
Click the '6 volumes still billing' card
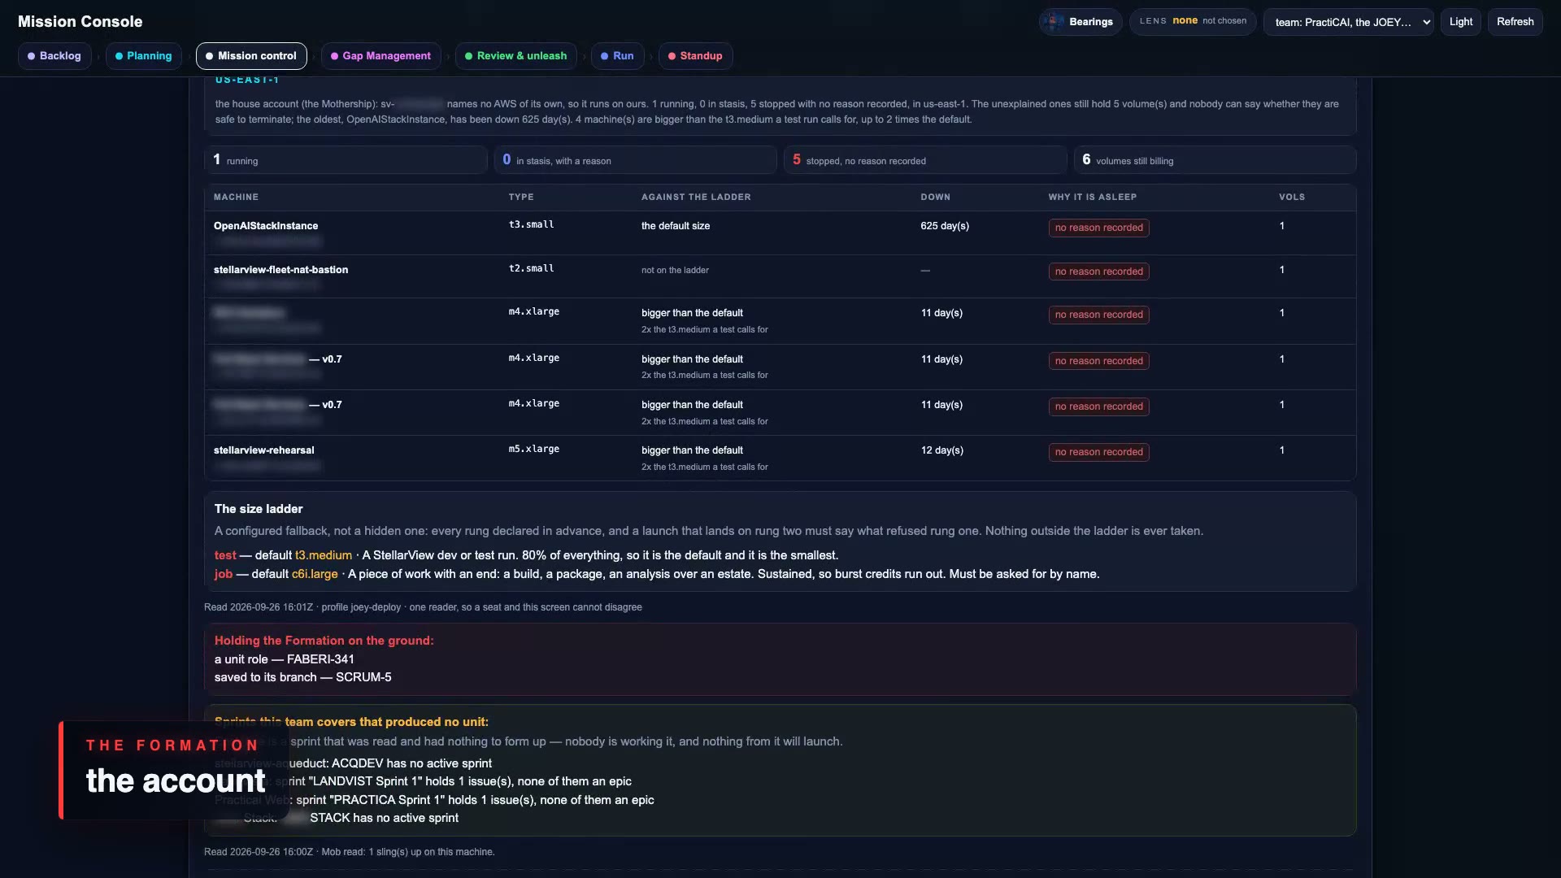pyautogui.click(x=1215, y=160)
